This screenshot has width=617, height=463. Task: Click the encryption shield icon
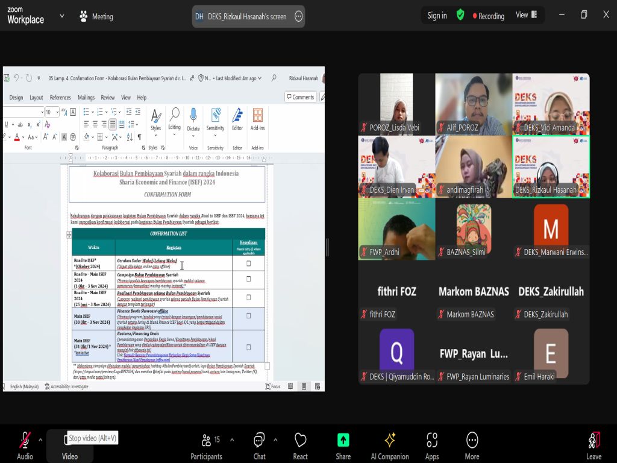pyautogui.click(x=460, y=15)
